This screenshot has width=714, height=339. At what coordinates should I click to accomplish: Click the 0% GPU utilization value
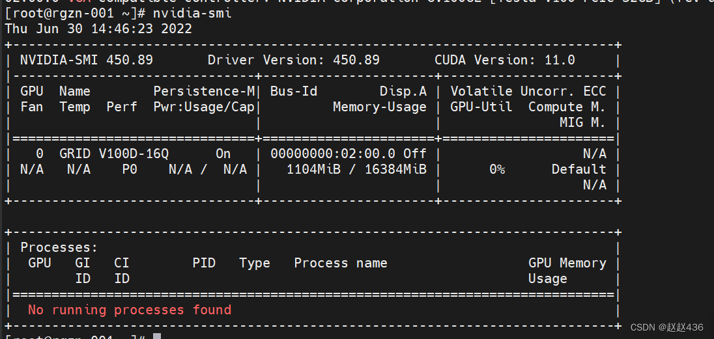497,169
